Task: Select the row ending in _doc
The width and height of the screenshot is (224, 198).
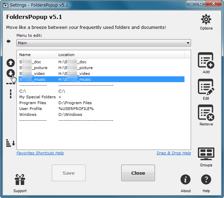Action: pyautogui.click(x=101, y=62)
